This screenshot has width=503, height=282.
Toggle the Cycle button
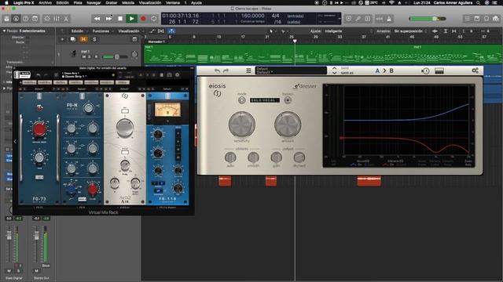154,19
